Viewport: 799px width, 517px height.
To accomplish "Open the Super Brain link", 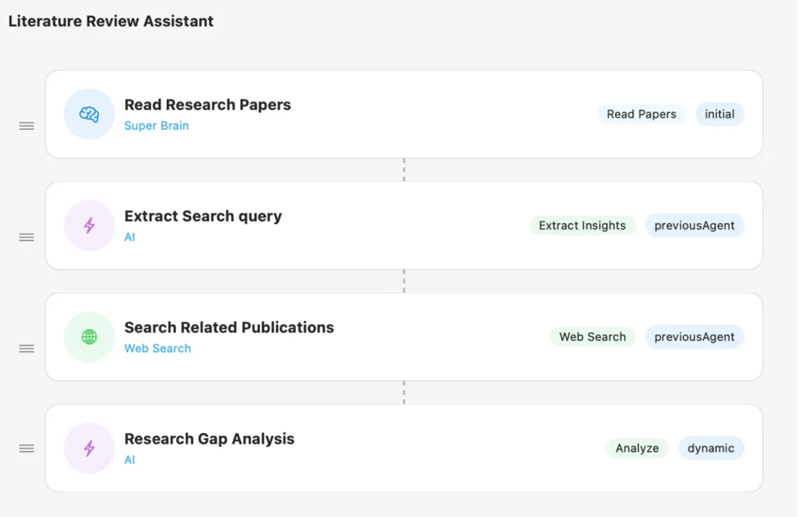I will 156,126.
